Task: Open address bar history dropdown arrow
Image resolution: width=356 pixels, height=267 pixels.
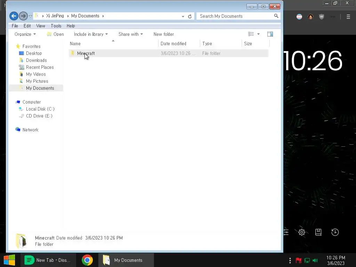Action: pos(183,16)
